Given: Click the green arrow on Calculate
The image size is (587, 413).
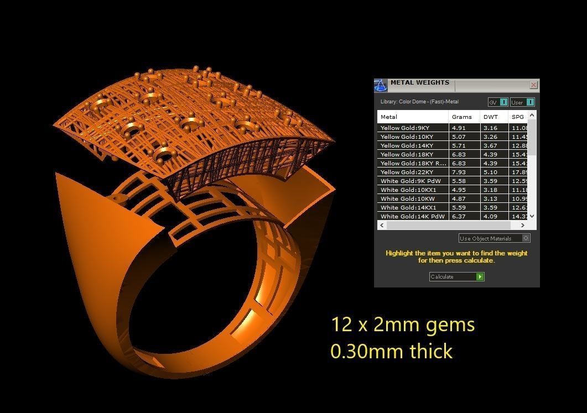Looking at the screenshot, I should [x=480, y=277].
